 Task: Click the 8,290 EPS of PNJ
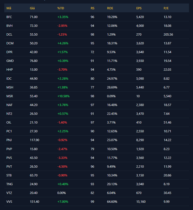pyautogui.click(x=140, y=140)
